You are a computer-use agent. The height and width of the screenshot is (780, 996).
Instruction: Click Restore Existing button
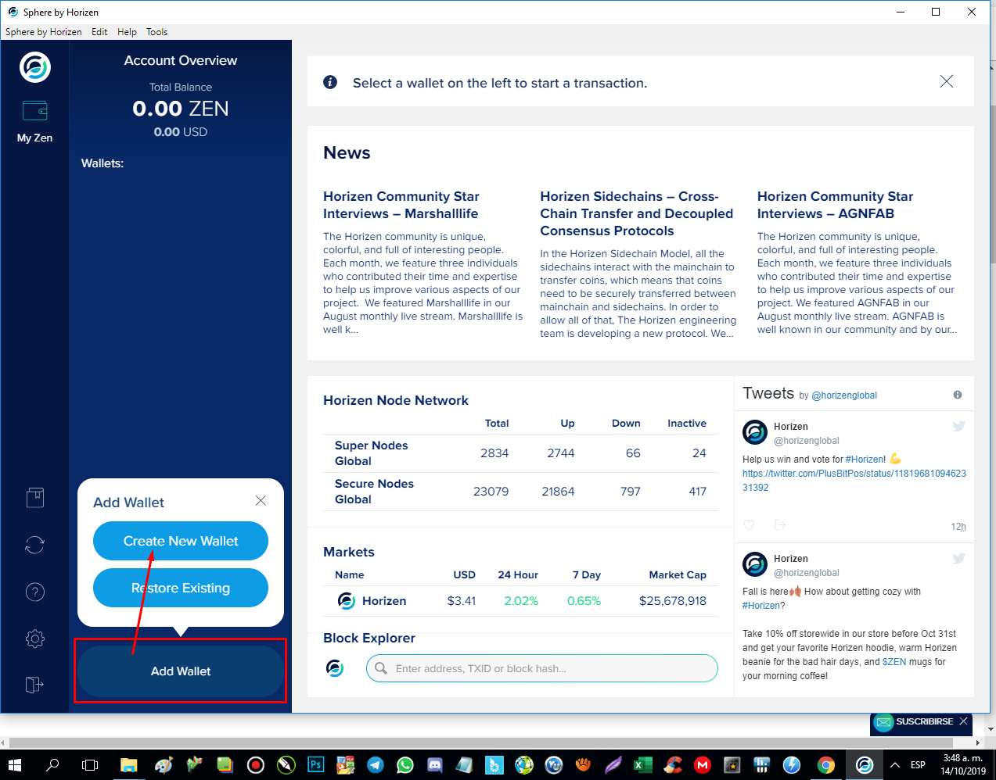[x=181, y=588]
